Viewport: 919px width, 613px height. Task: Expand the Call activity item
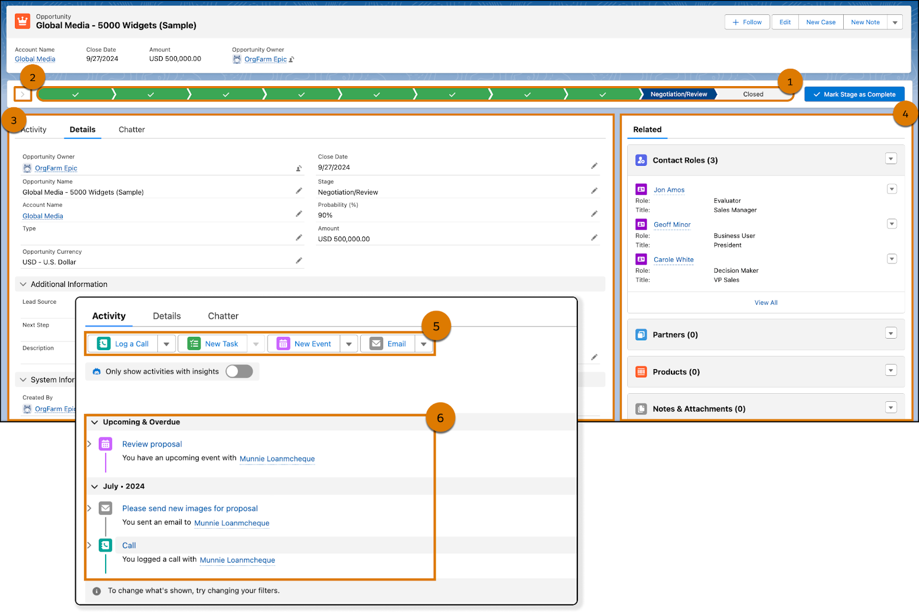pos(89,545)
